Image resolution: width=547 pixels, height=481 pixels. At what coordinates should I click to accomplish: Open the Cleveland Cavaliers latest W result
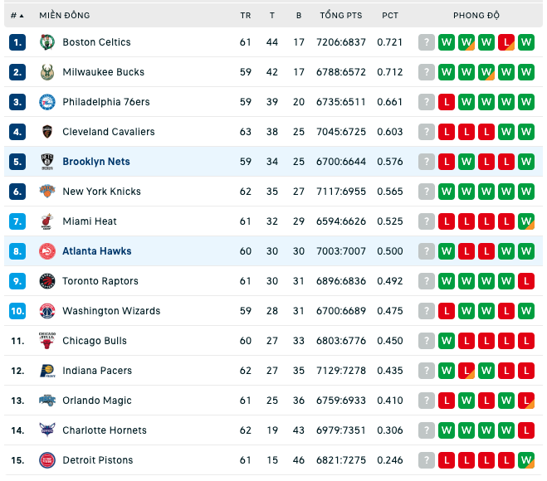tap(526, 132)
